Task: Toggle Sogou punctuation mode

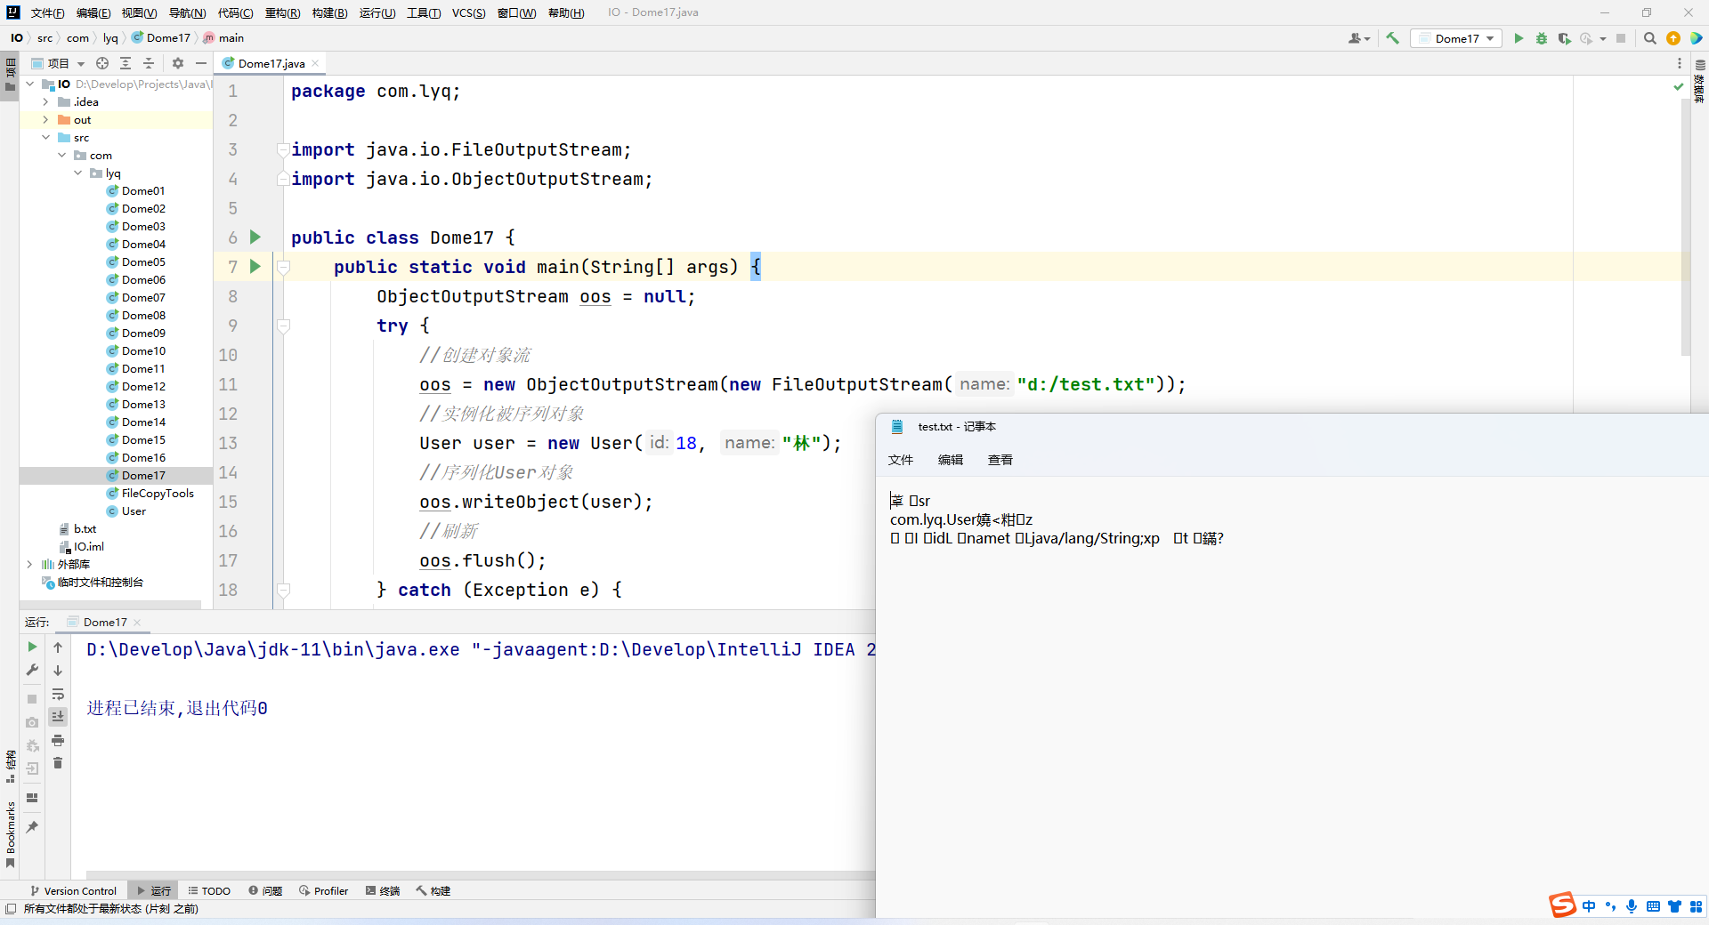Action: click(1610, 906)
